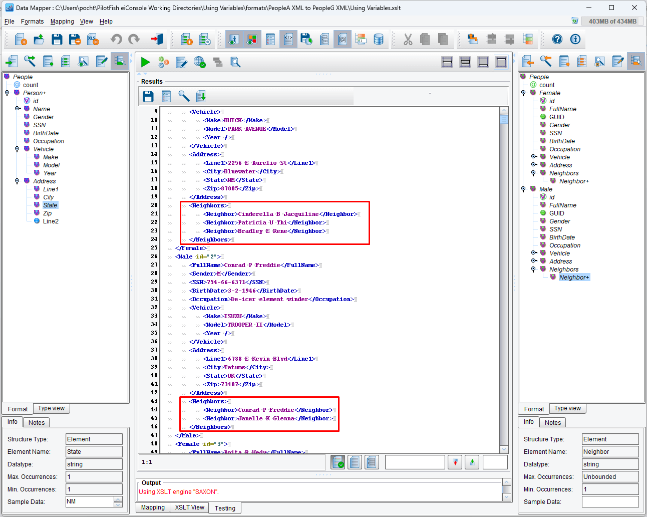Click the notepad with pencil icon in testing toolbar
Screen dimensions: 647x517
182,62
